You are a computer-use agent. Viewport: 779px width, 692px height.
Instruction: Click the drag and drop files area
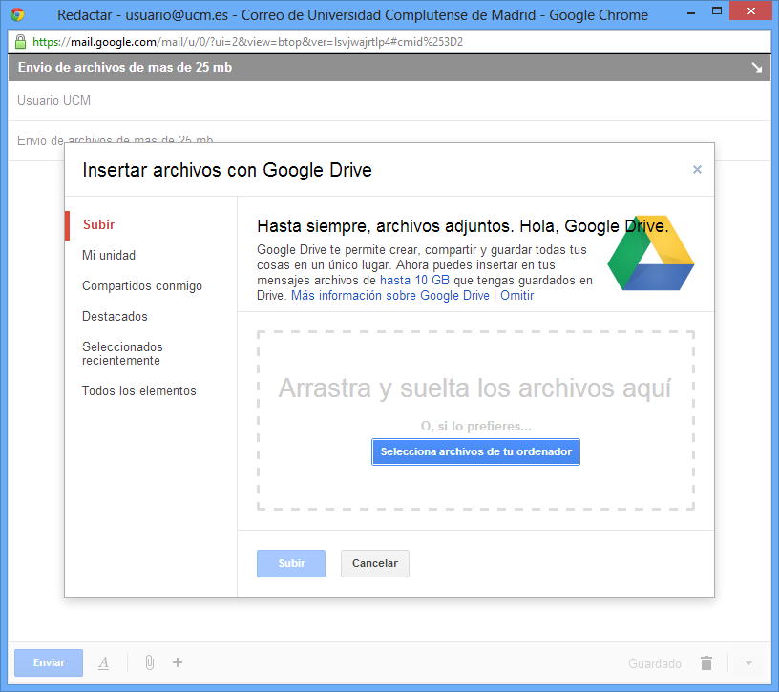point(476,420)
